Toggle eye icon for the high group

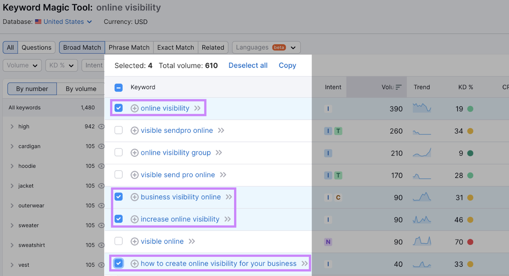[x=101, y=127]
